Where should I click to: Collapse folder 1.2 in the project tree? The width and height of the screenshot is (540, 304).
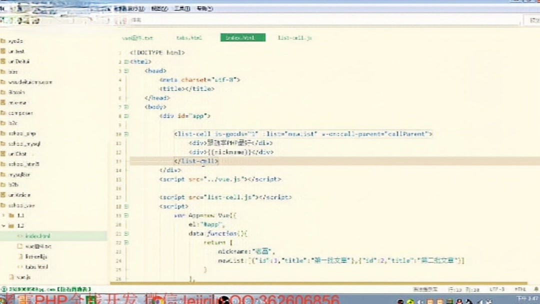(x=4, y=225)
